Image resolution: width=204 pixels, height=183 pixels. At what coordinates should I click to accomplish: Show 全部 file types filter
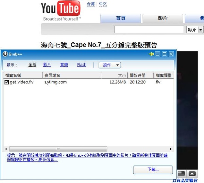(x=32, y=65)
